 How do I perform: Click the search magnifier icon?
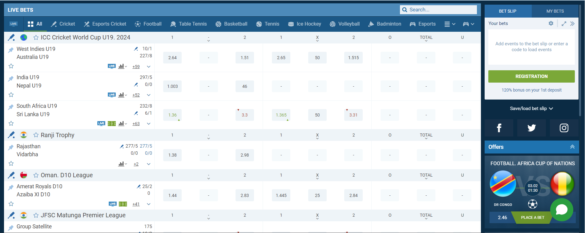pyautogui.click(x=405, y=10)
